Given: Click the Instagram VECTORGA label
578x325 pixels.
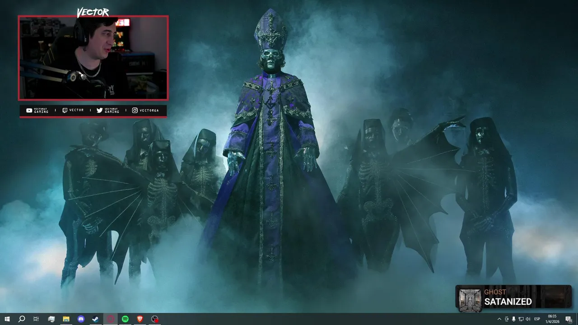Looking at the screenshot, I should pos(149,111).
